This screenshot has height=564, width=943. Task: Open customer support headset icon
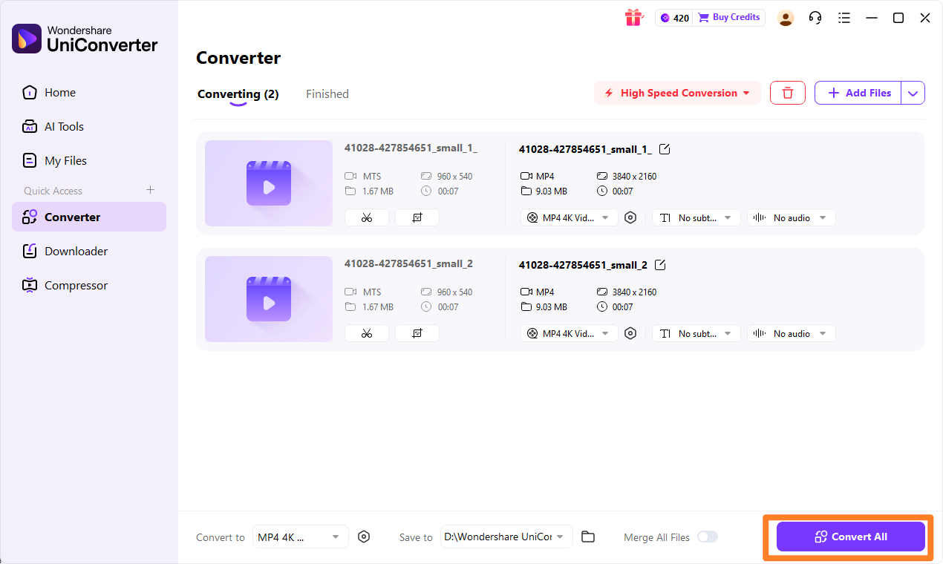pos(815,17)
